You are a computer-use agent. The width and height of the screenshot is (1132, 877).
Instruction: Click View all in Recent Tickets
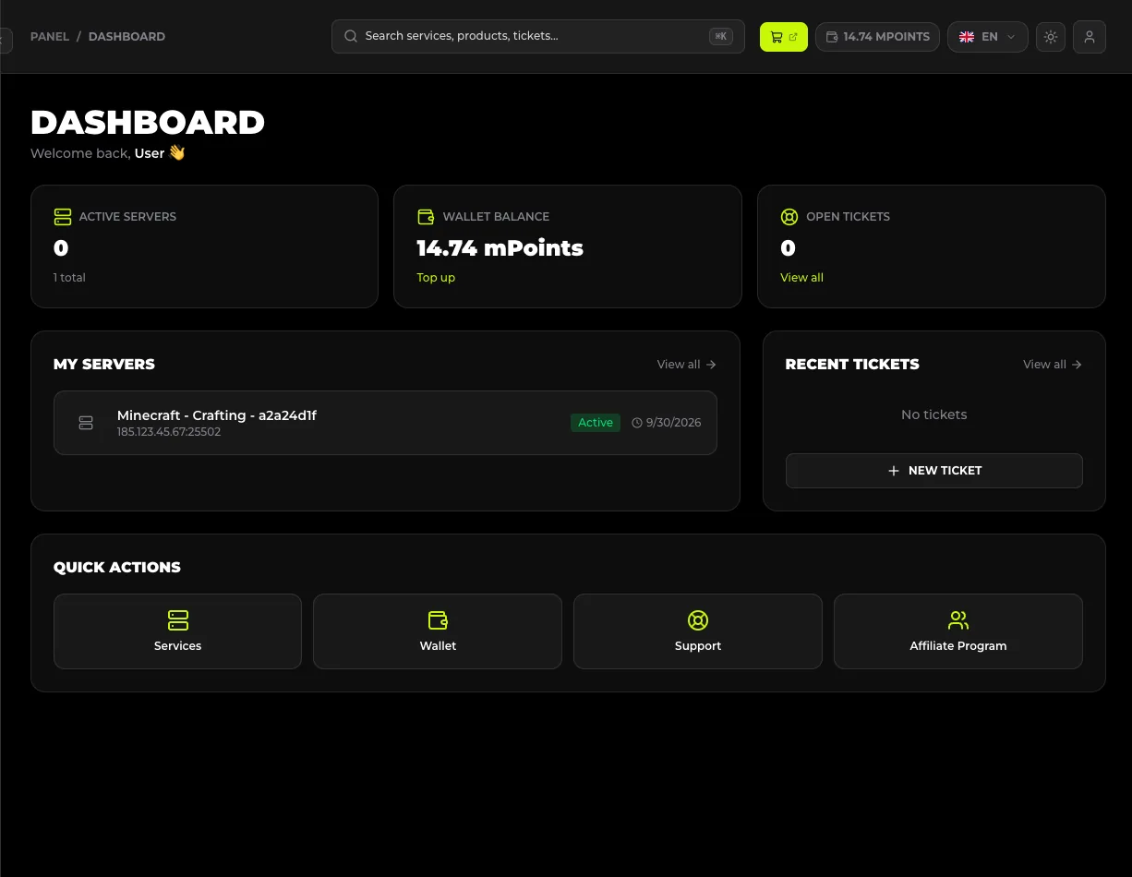pos(1052,365)
